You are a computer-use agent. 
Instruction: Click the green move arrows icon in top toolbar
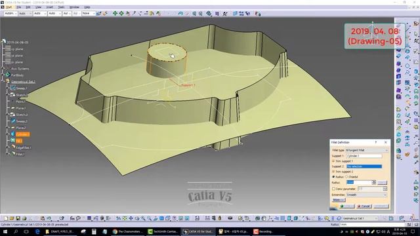click(115, 13)
